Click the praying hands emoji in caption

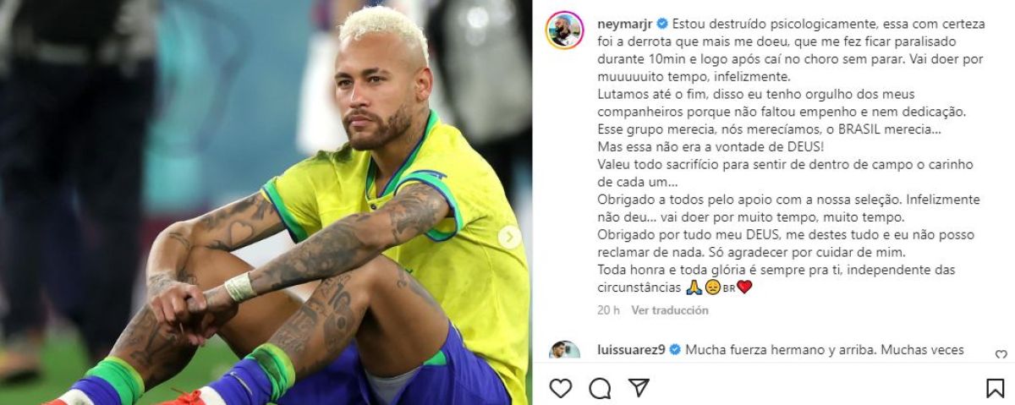694,287
